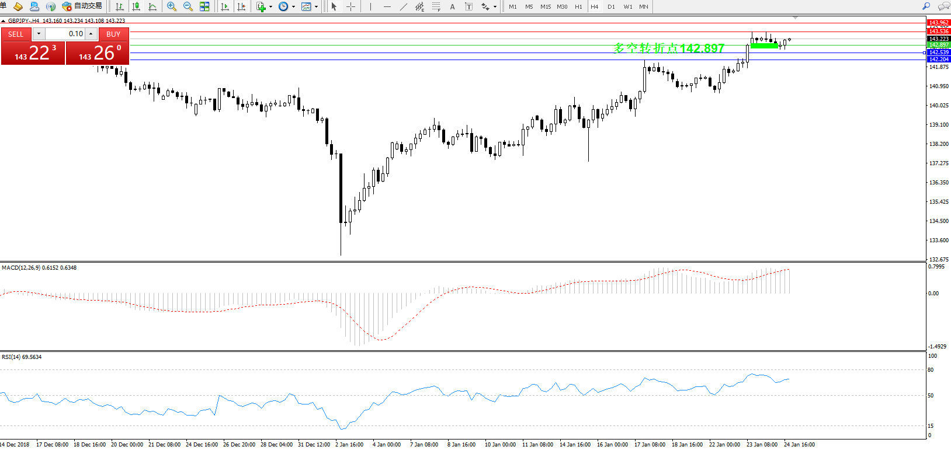Click the BUY button
Screen dimensions: 951x450
pyautogui.click(x=113, y=34)
